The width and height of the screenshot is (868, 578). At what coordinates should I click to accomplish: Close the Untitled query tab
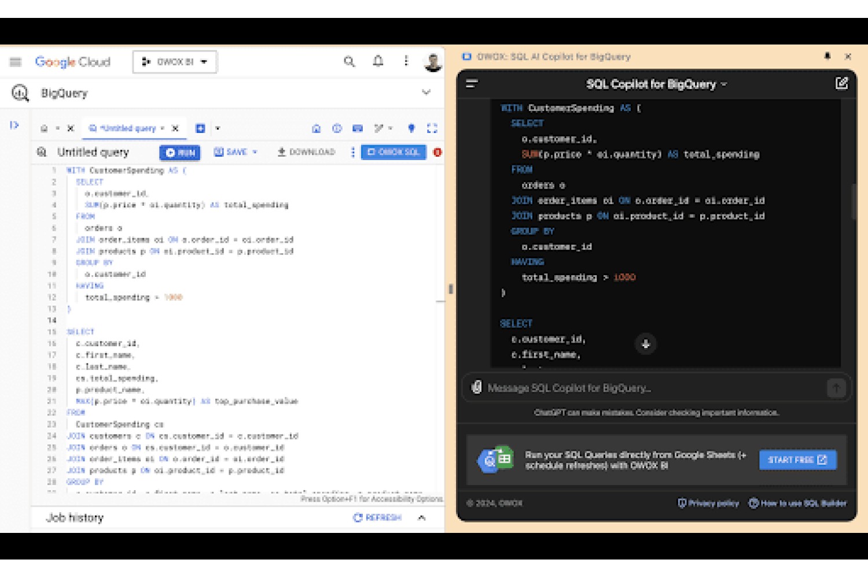point(175,128)
